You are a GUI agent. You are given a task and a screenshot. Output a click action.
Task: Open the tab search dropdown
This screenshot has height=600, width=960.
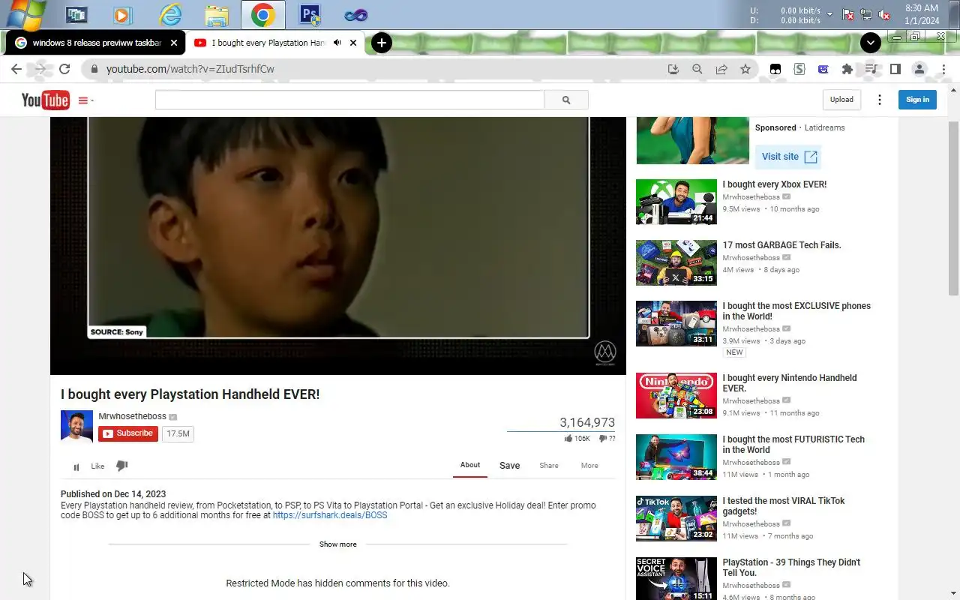tap(870, 43)
